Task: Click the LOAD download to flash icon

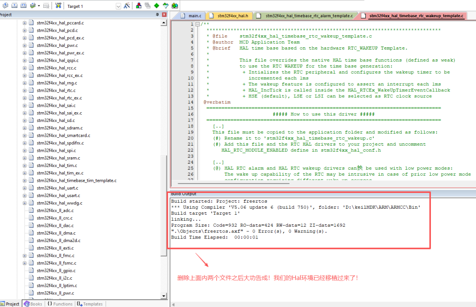Action: tap(59, 6)
